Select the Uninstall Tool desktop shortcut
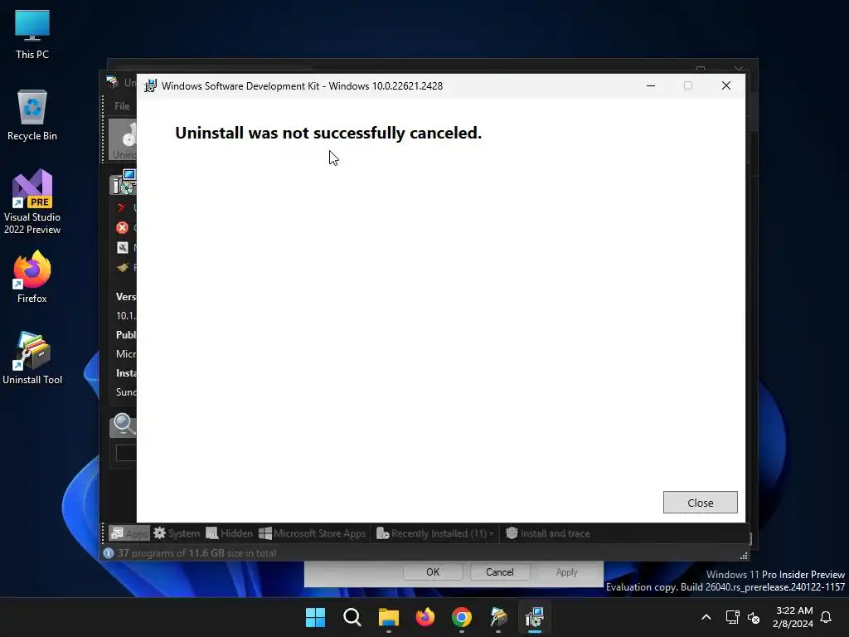The width and height of the screenshot is (849, 637). click(x=32, y=358)
